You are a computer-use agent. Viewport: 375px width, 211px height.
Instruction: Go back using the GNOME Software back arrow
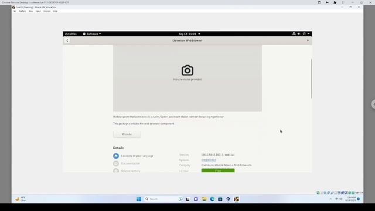click(x=67, y=40)
